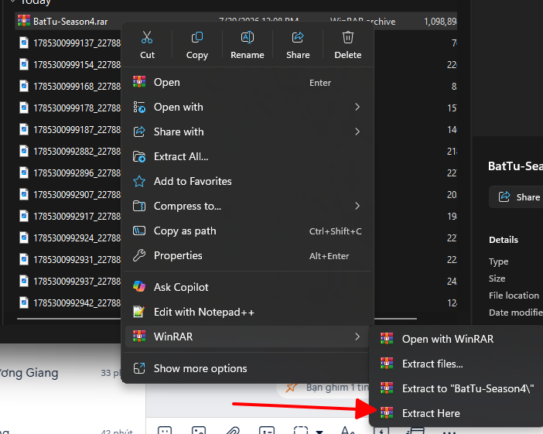543x434 pixels.
Task: Open Properties from context menu
Action: point(248,255)
